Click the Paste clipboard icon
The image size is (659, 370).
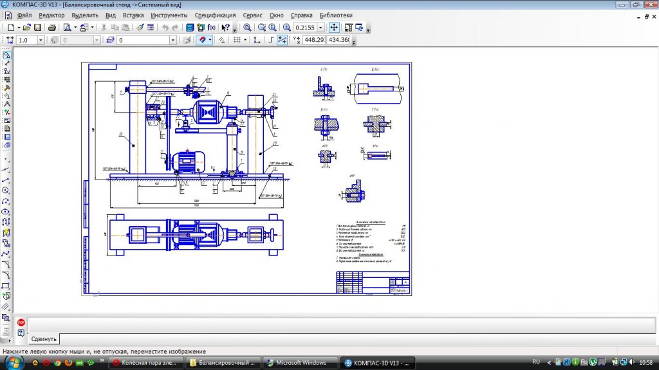tap(125, 27)
